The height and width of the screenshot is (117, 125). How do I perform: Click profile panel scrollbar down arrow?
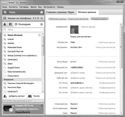pos(121,113)
